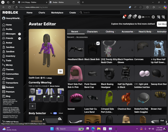Click Microsoft Edge icon on taskbar
Viewport: 168px width, 132px height.
click(93, 129)
